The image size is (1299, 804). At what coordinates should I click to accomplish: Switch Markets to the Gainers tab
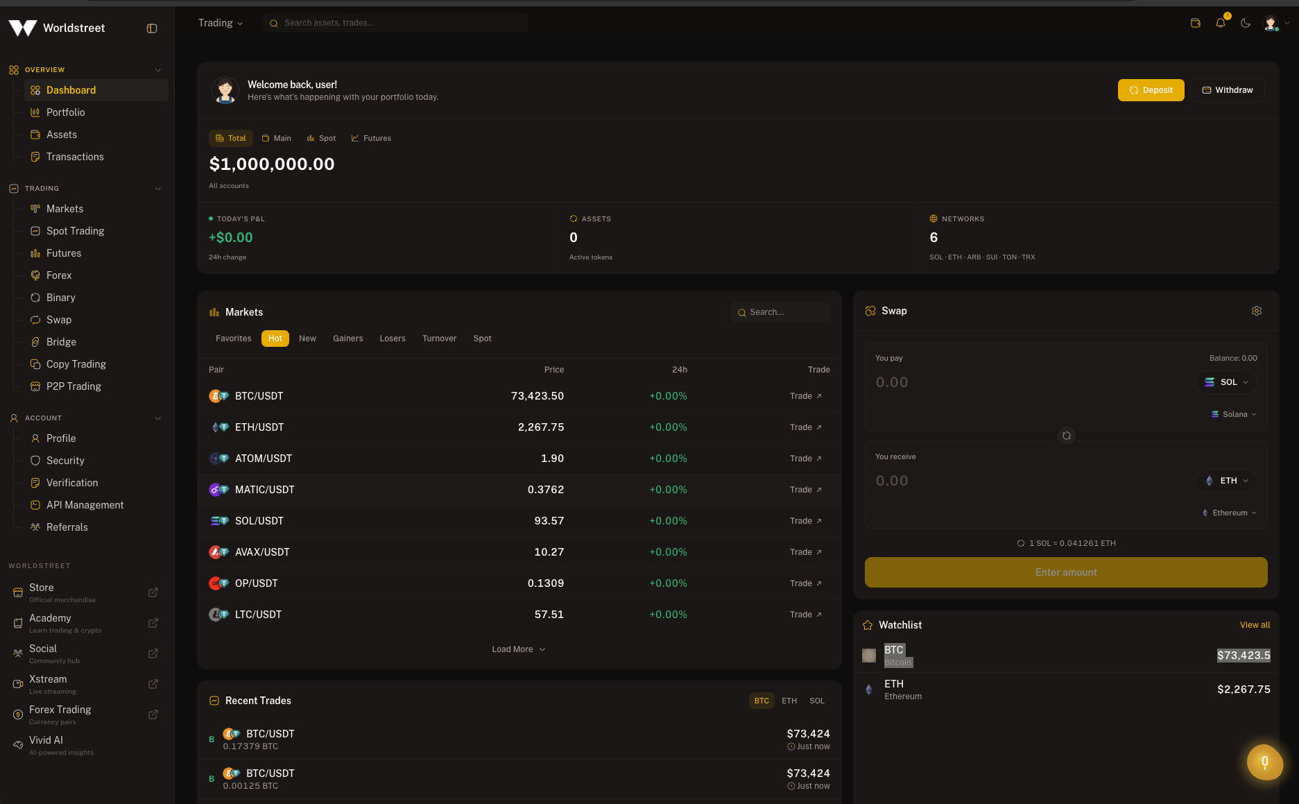[x=347, y=339]
